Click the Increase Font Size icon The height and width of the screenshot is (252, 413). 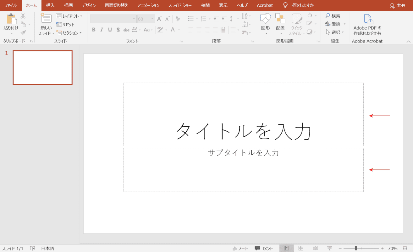pos(159,19)
